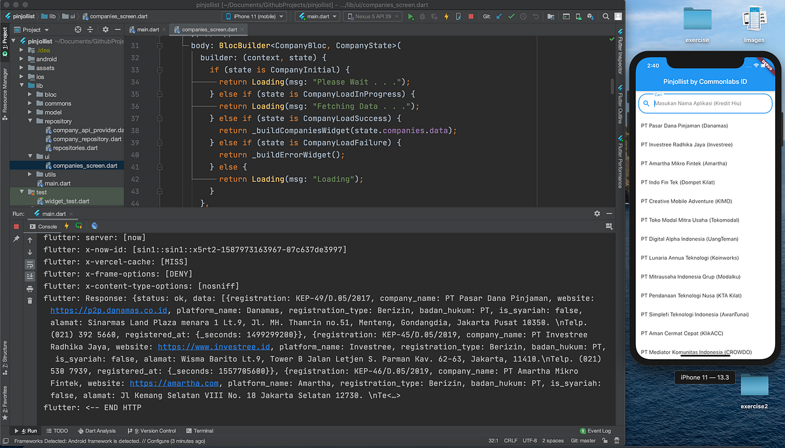
Task: Open the Terminal tab at the bottom
Action: pos(200,430)
